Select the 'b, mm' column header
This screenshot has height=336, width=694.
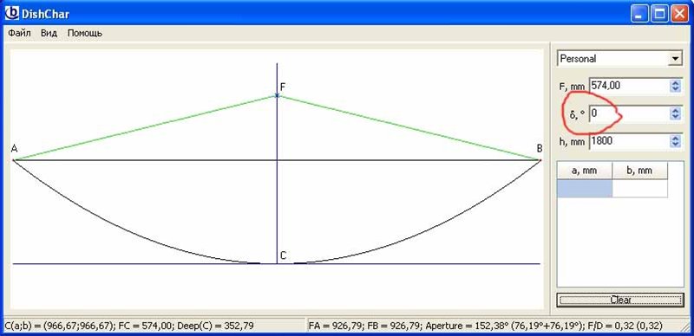point(639,171)
